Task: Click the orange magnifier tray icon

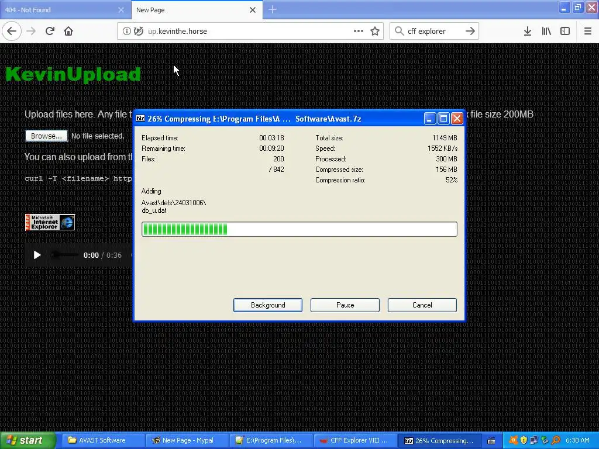Action: click(x=556, y=440)
